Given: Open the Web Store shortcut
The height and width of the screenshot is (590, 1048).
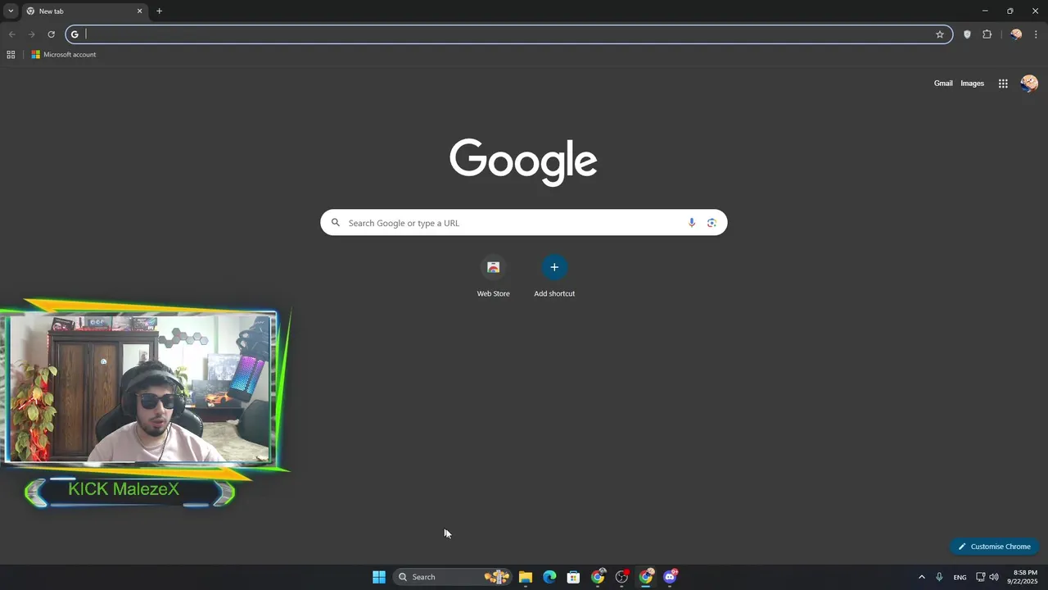Looking at the screenshot, I should coord(493,276).
